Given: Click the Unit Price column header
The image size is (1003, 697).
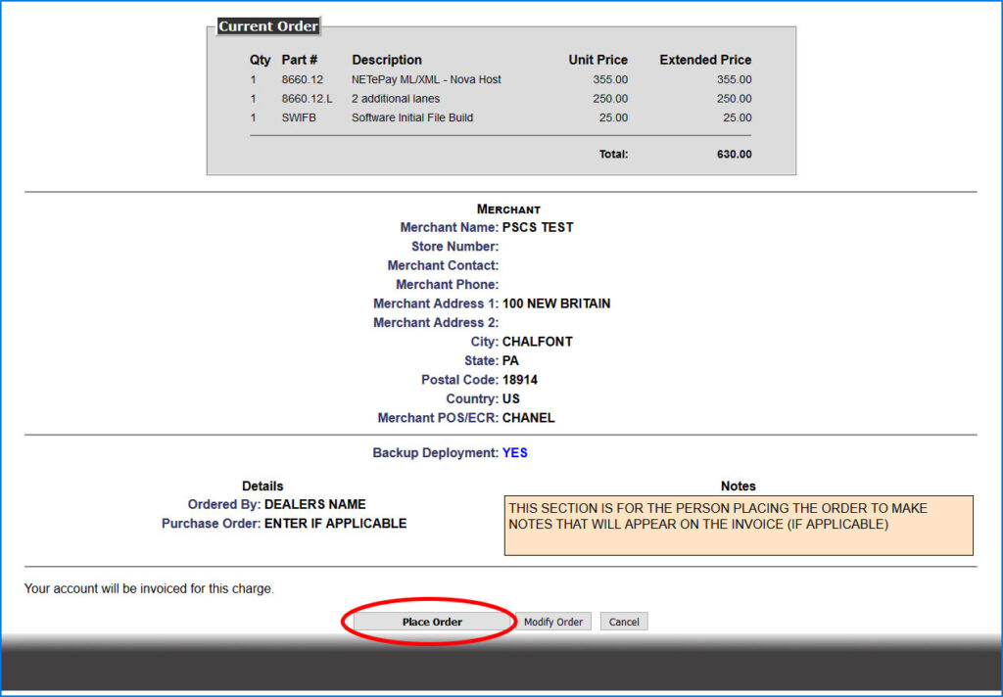Looking at the screenshot, I should [x=598, y=60].
